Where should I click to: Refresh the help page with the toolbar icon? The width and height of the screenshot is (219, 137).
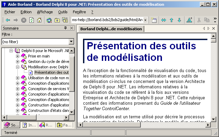[31, 20]
